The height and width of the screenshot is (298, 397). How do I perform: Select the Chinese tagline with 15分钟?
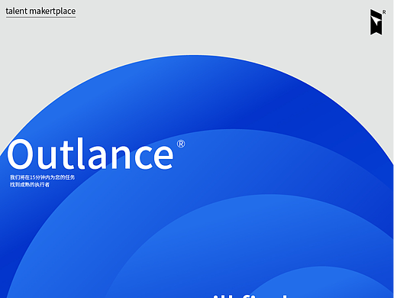(43, 181)
